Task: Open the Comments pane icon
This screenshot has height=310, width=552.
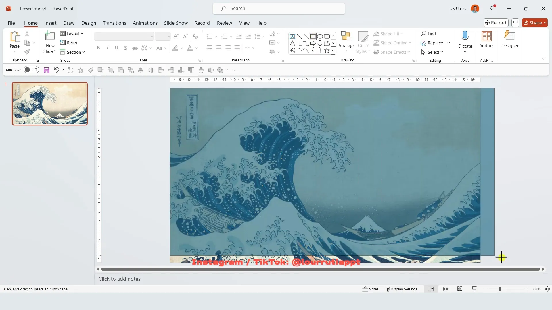Action: 515,23
